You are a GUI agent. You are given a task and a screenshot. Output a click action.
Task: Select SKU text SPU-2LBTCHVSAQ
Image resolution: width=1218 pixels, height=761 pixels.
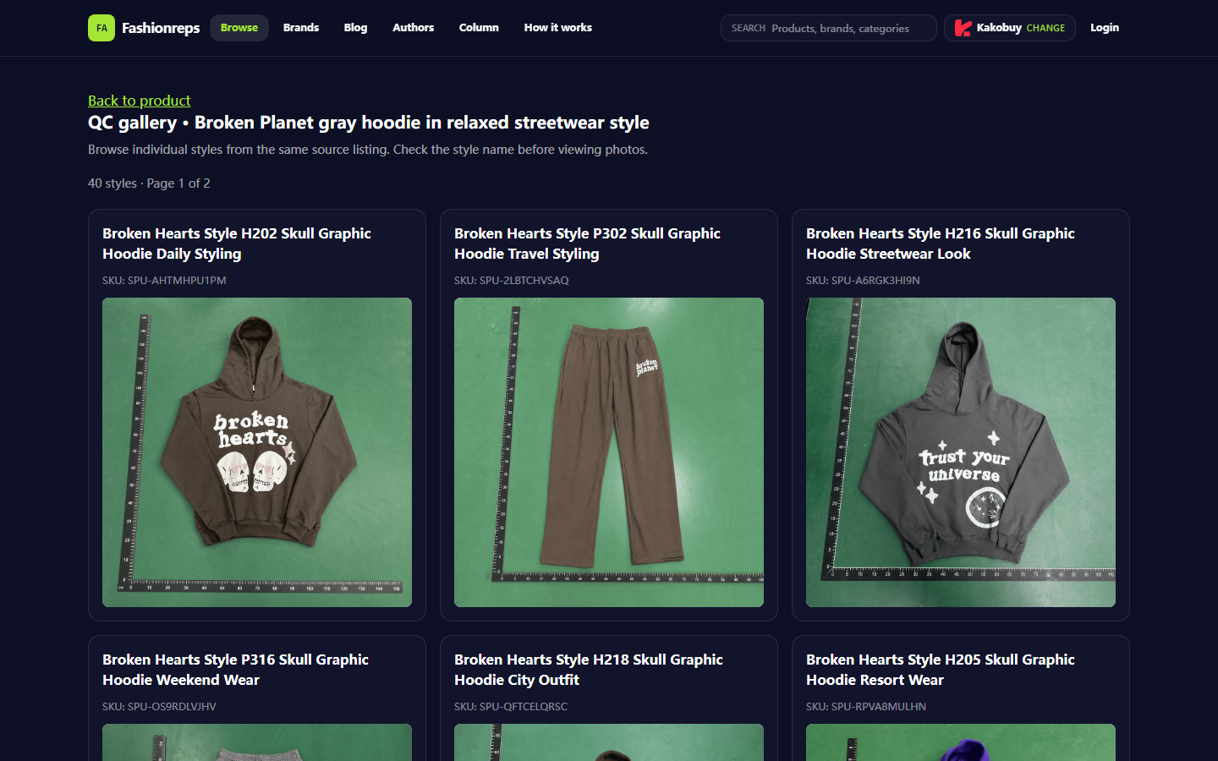524,281
